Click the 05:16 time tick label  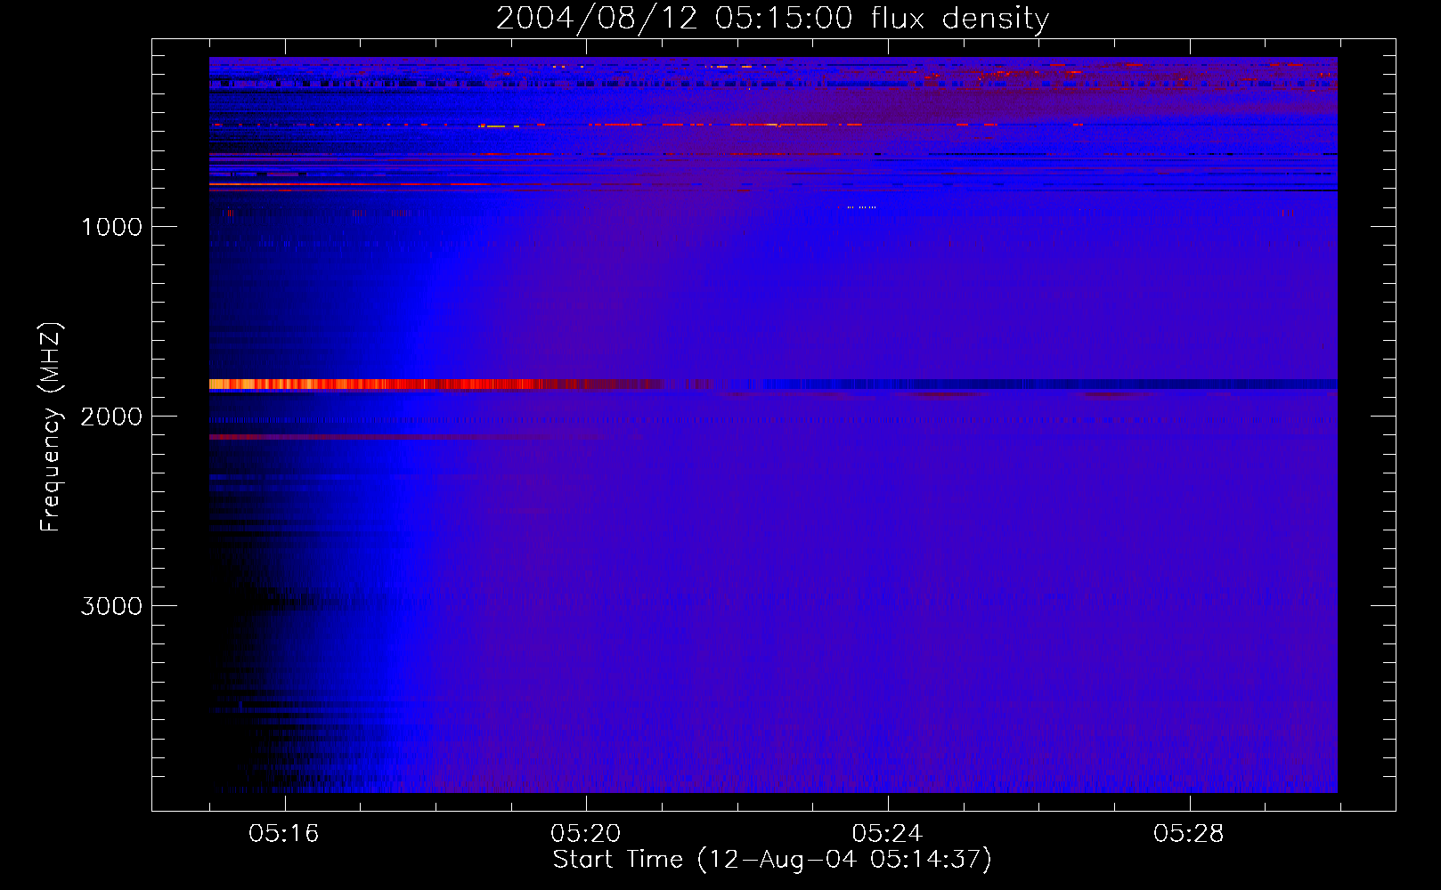(284, 834)
